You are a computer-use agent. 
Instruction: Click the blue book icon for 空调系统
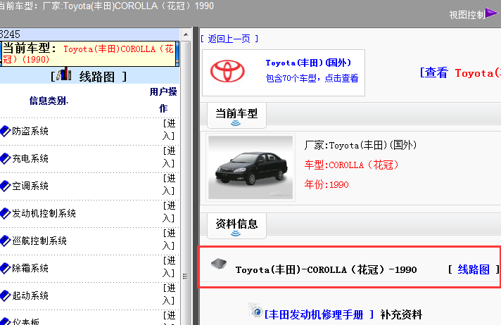tap(5, 186)
